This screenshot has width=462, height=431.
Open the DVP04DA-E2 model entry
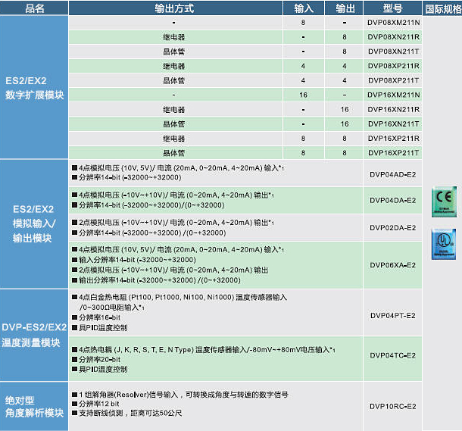coord(392,201)
